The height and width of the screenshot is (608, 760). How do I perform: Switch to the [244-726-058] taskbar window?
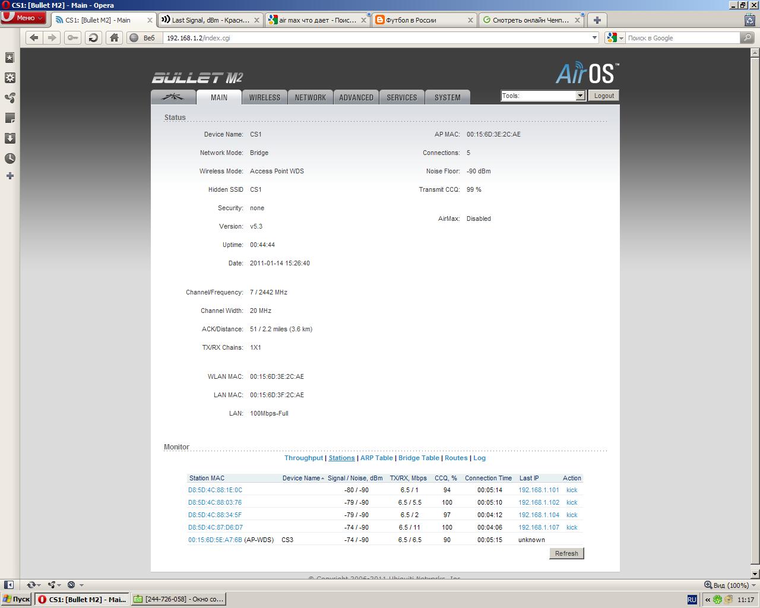(178, 599)
